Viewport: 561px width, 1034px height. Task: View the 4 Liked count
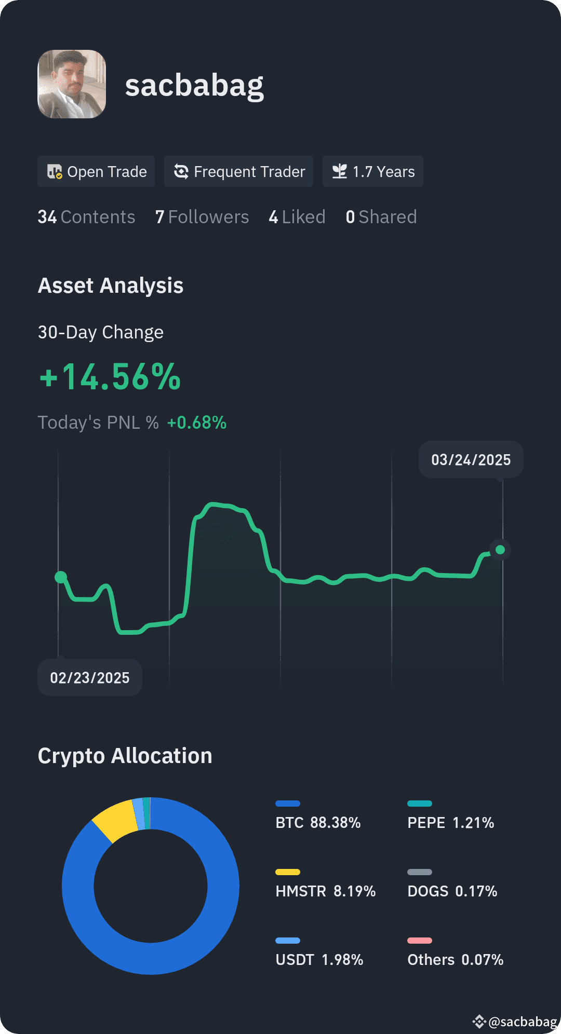(x=297, y=217)
